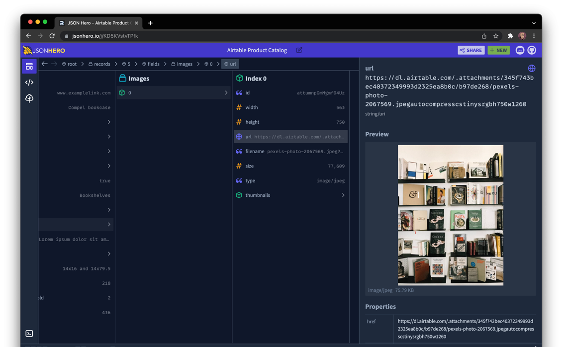Open a new browser tab

coord(151,23)
